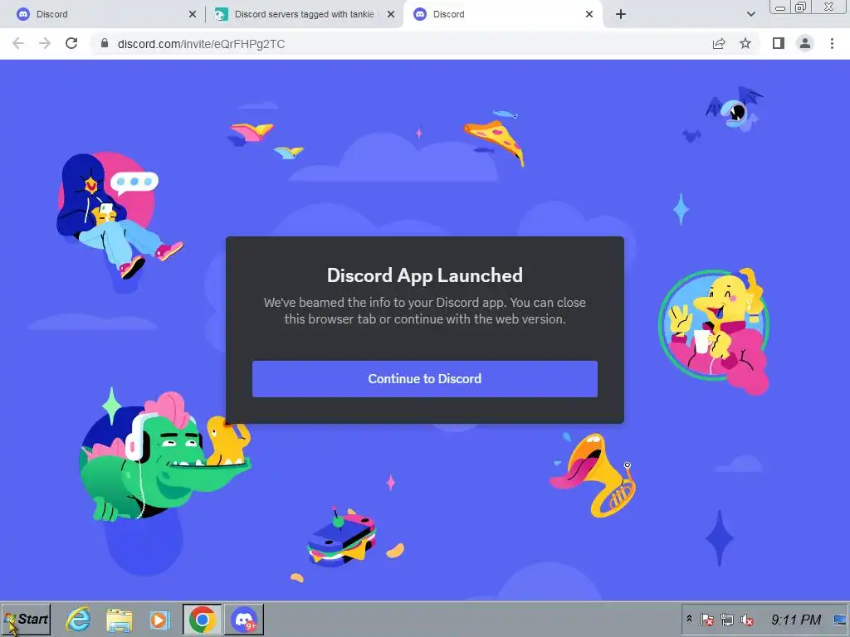Open the Action Center flag icon

click(x=707, y=619)
